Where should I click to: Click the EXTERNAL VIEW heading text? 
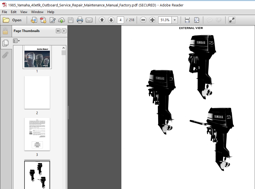(x=191, y=28)
